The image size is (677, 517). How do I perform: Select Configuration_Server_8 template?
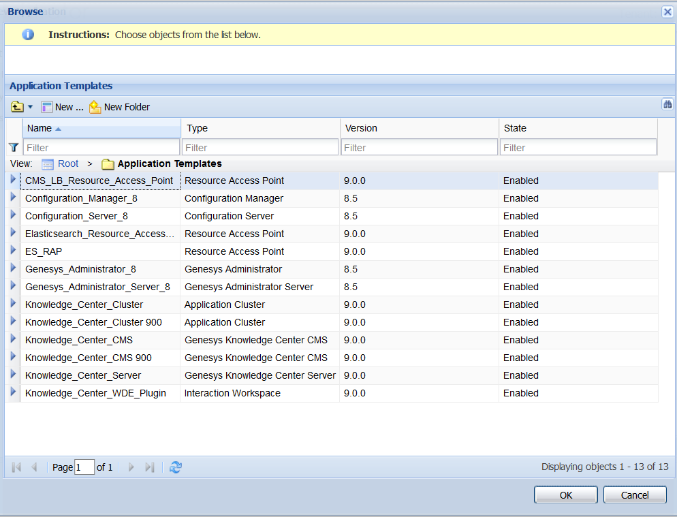pos(76,216)
